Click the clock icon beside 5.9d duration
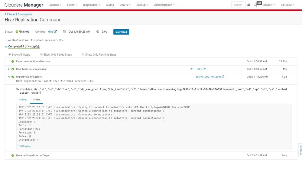 (x=98, y=31)
